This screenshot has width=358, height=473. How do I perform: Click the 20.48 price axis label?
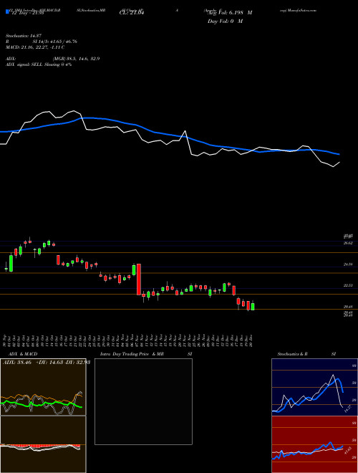(x=348, y=307)
